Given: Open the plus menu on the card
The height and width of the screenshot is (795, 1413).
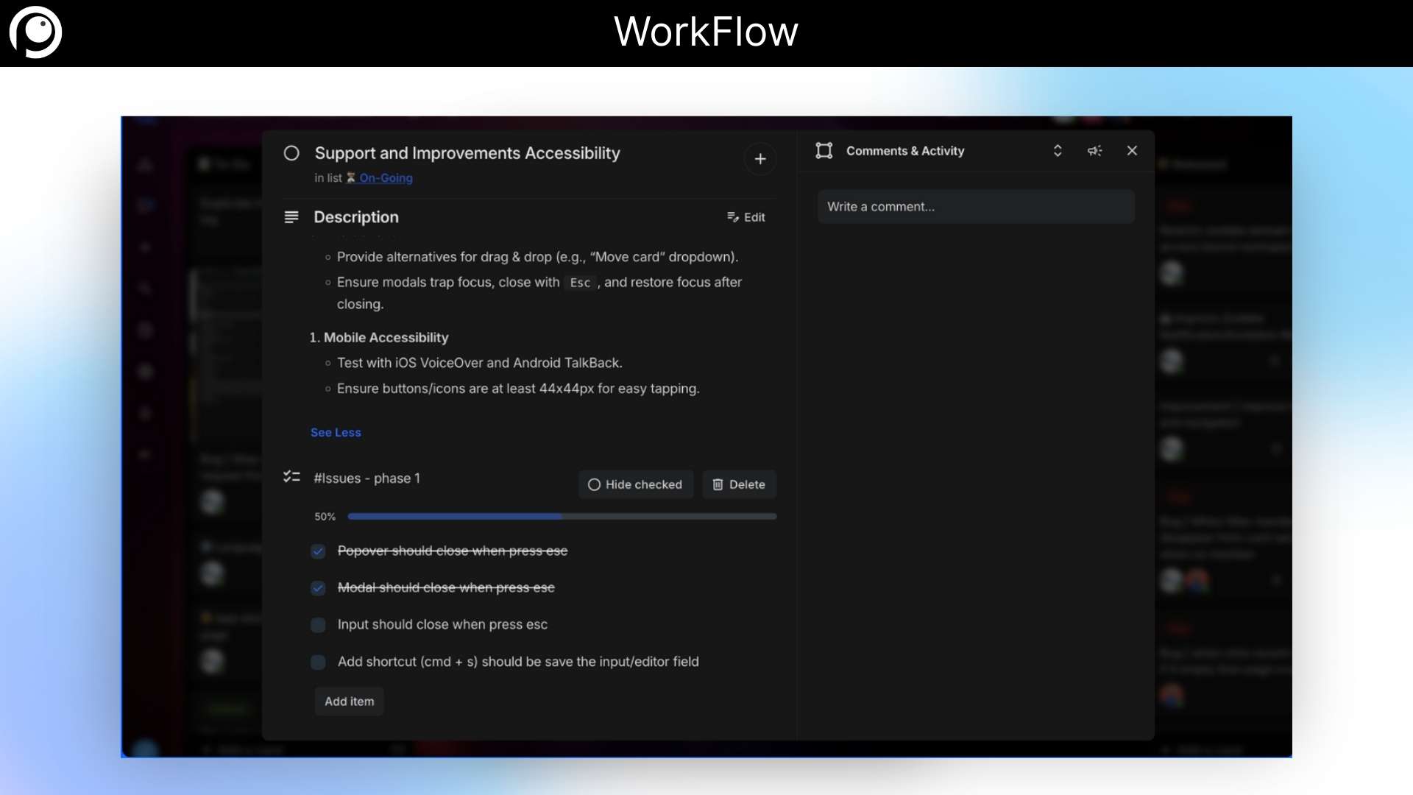Looking at the screenshot, I should coord(760,159).
